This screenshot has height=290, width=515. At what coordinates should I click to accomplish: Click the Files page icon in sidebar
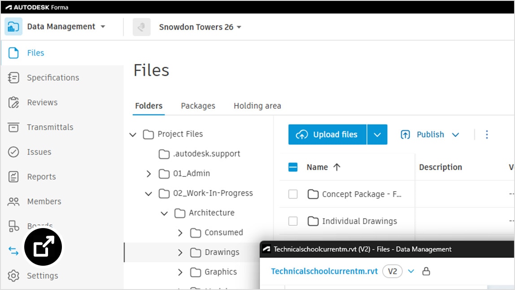point(13,53)
